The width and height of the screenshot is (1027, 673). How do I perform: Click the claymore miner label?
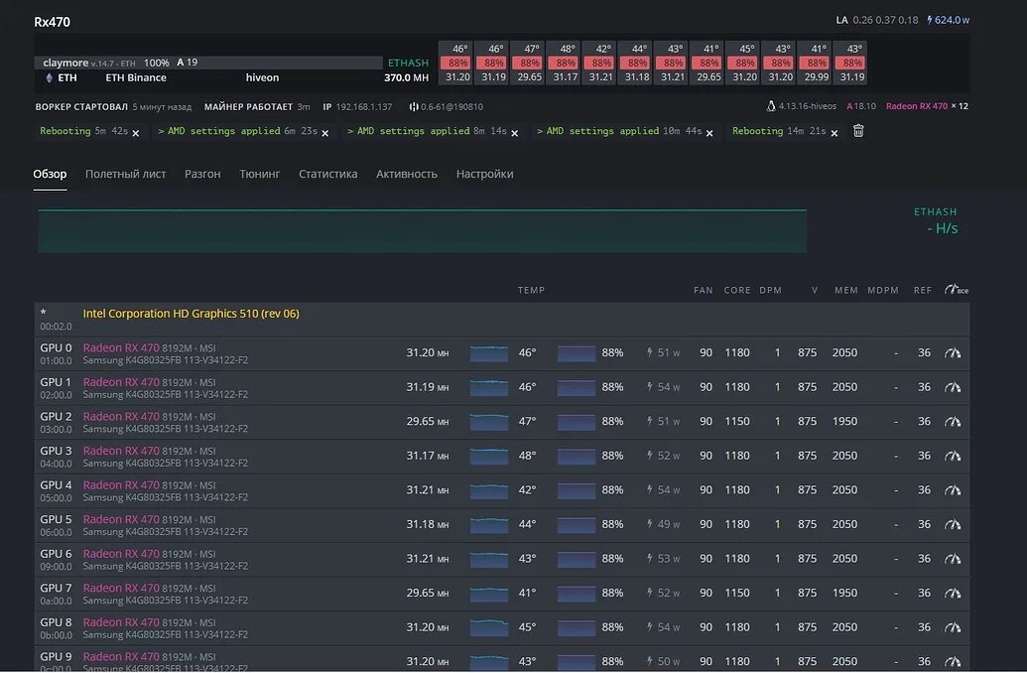[65, 63]
